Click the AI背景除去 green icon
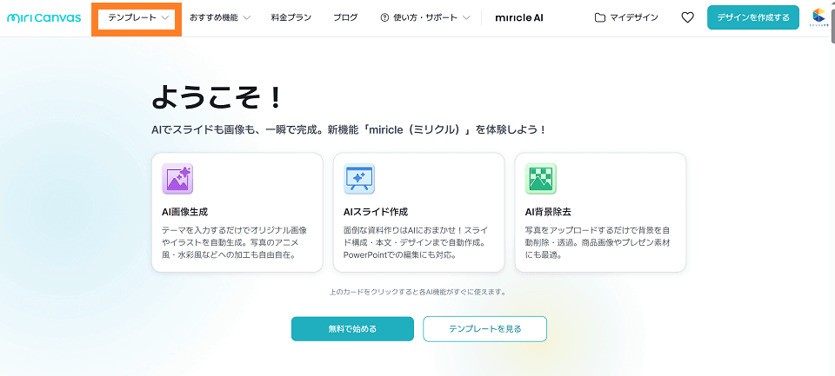Viewport: 835px width, 376px height. [x=540, y=179]
